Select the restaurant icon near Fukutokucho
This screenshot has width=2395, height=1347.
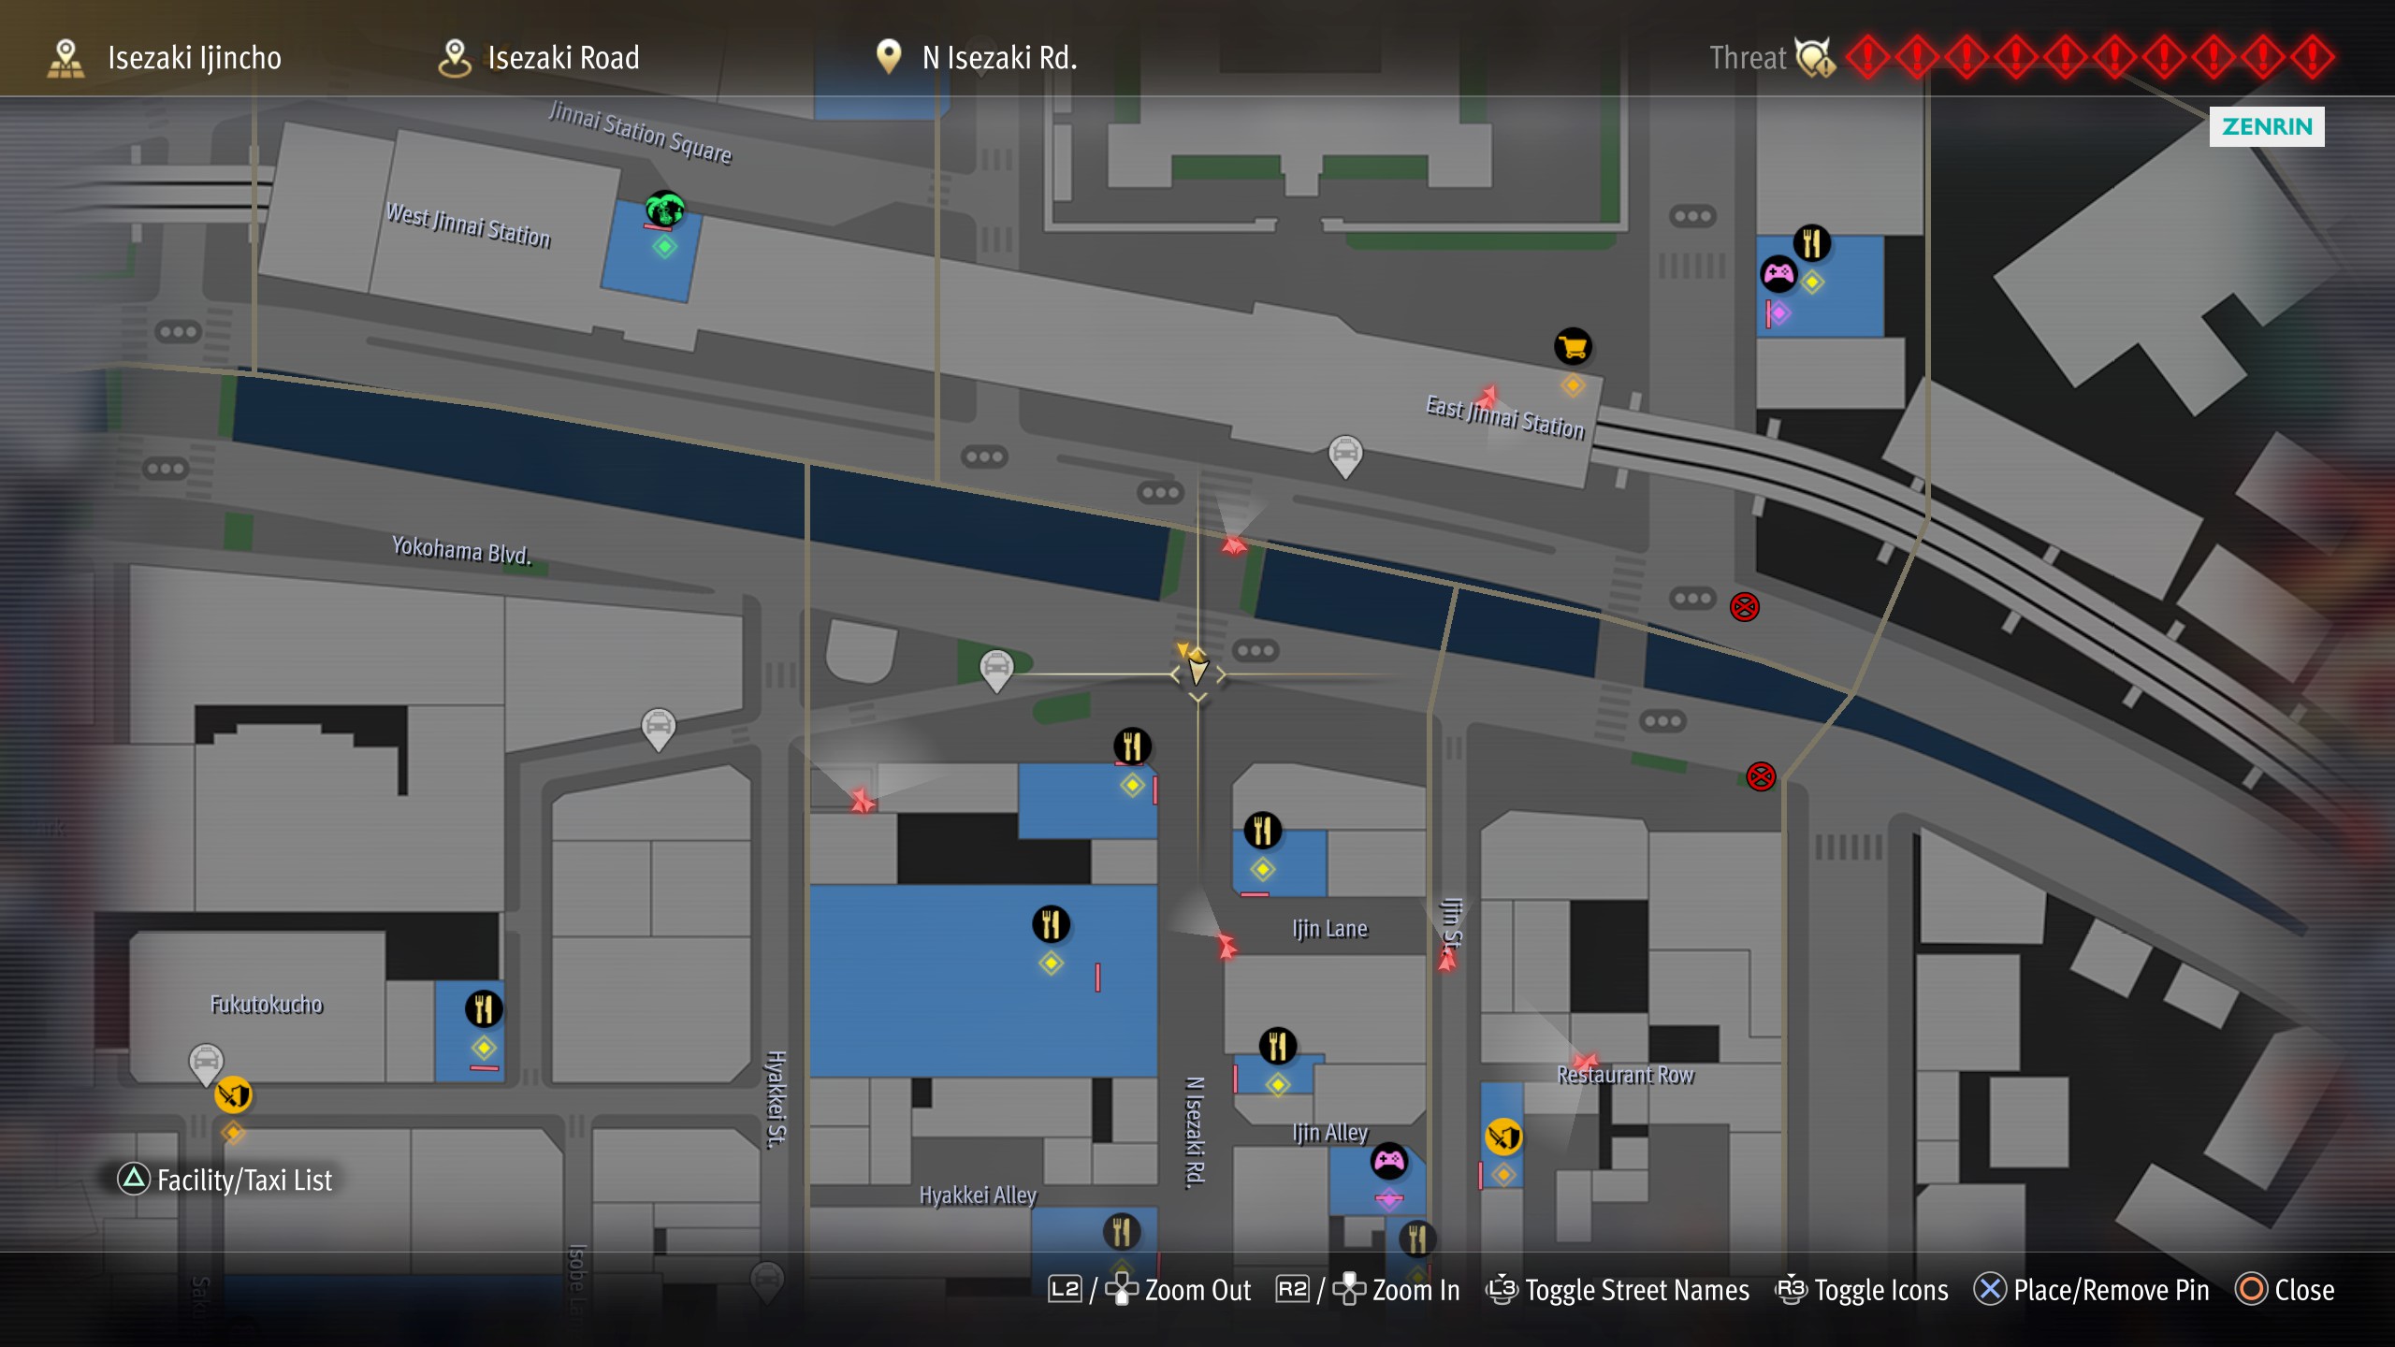tap(484, 1008)
